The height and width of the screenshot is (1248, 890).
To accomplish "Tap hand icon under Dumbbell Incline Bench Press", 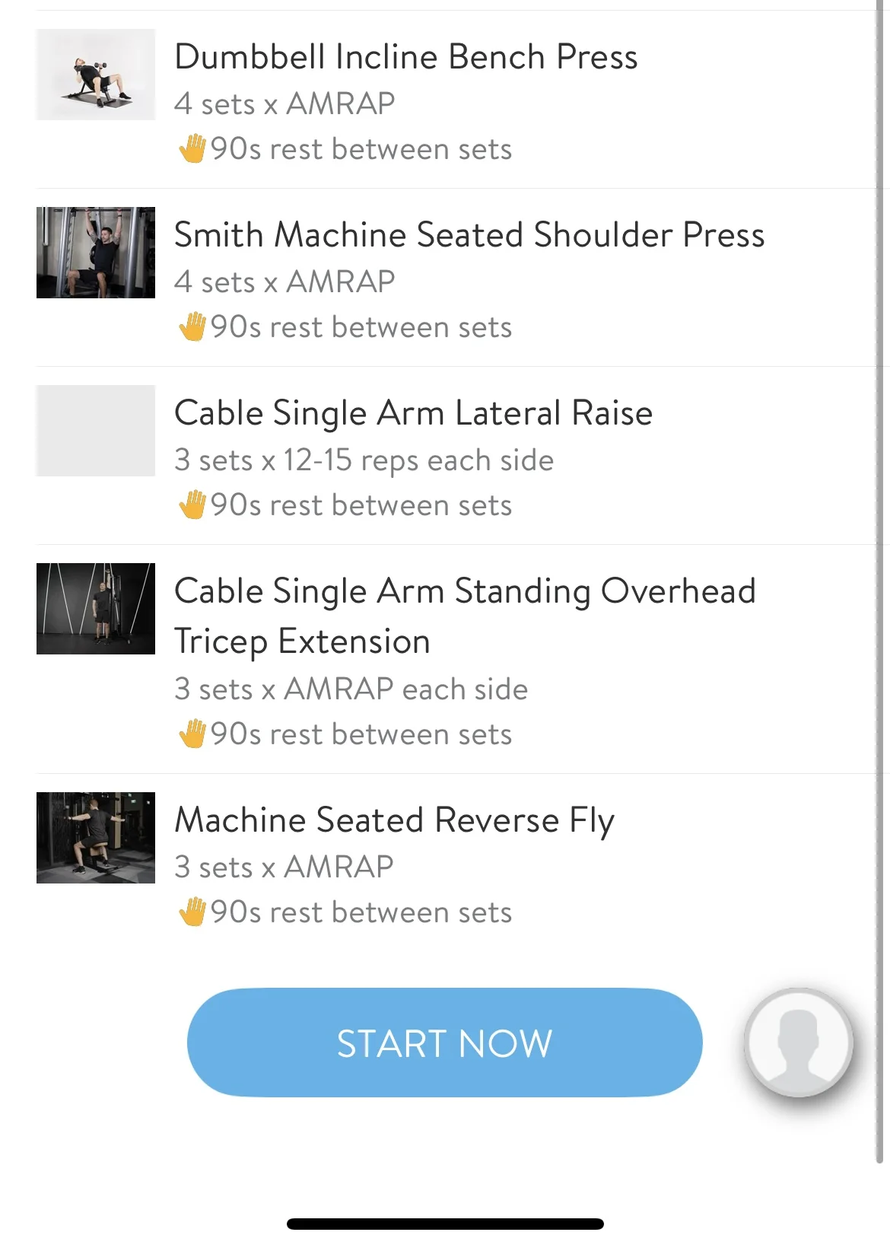I will click(192, 148).
